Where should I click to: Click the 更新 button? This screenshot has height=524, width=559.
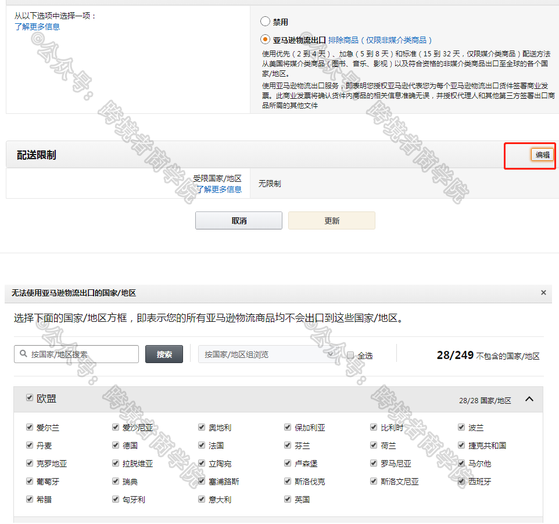[x=331, y=220]
